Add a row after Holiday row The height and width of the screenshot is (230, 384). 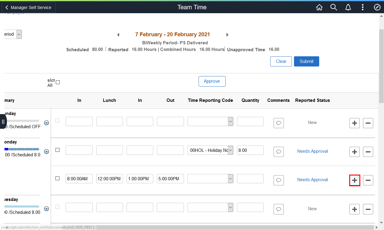[355, 152]
